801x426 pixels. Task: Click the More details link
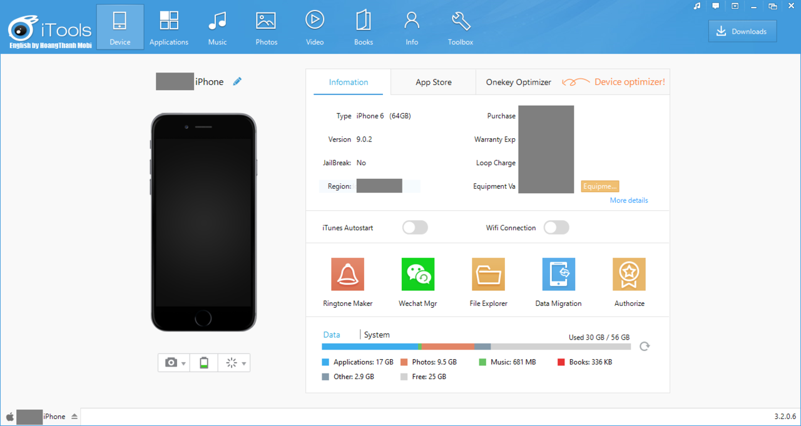(629, 200)
